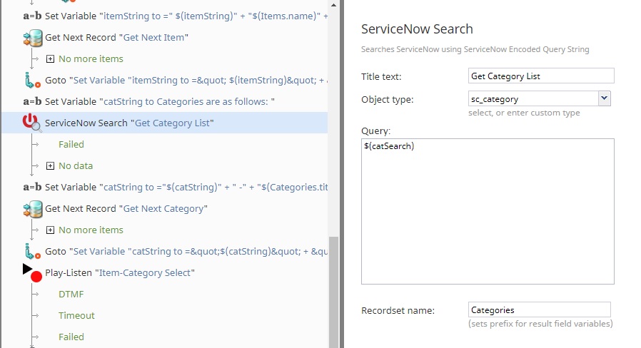This screenshot has width=641, height=348.
Task: Click the a=b icon for Categories.title row
Action: (32, 187)
